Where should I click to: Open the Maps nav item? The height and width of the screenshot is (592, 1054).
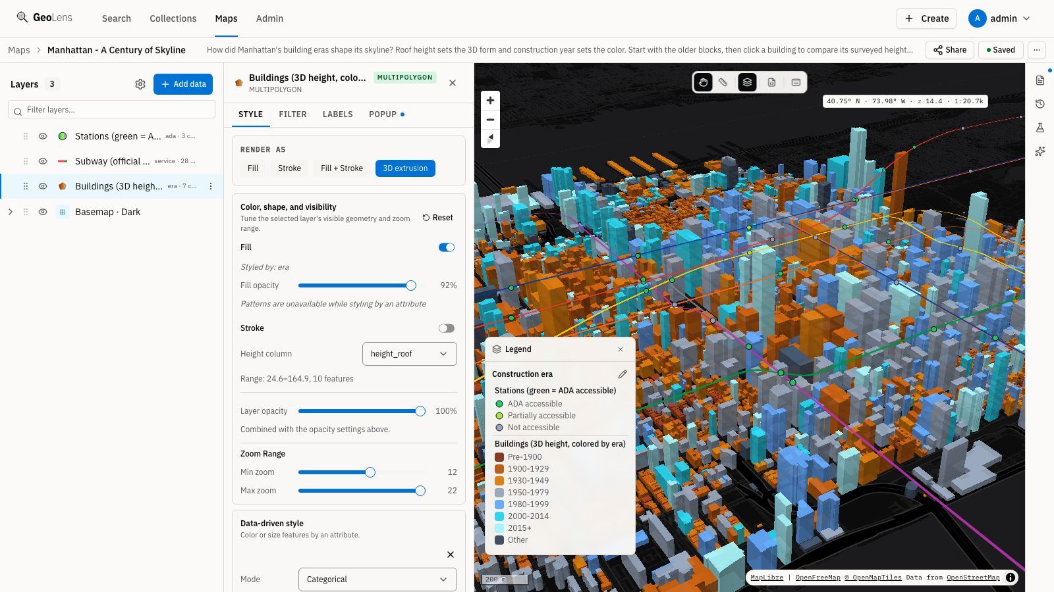tap(226, 18)
